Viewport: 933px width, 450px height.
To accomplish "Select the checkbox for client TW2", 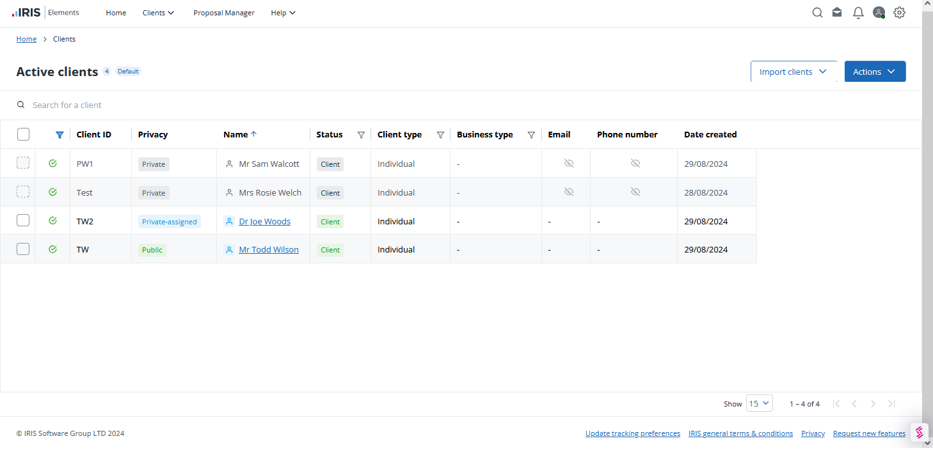I will (23, 221).
